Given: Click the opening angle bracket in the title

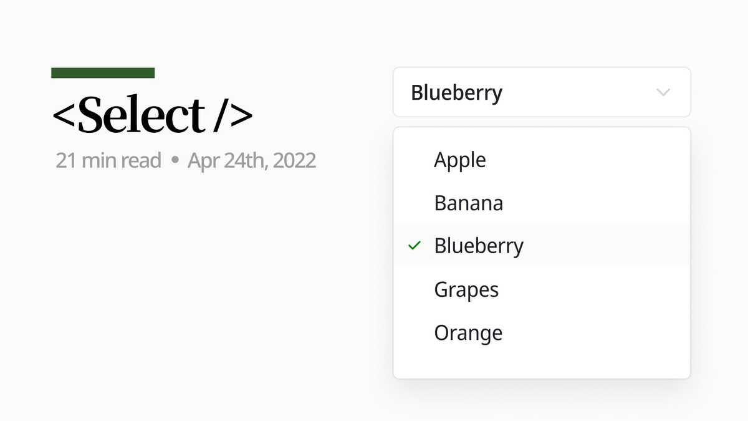Looking at the screenshot, I should coord(64,116).
